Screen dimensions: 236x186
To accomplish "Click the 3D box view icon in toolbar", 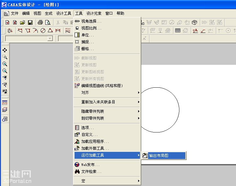I will coord(194,23).
